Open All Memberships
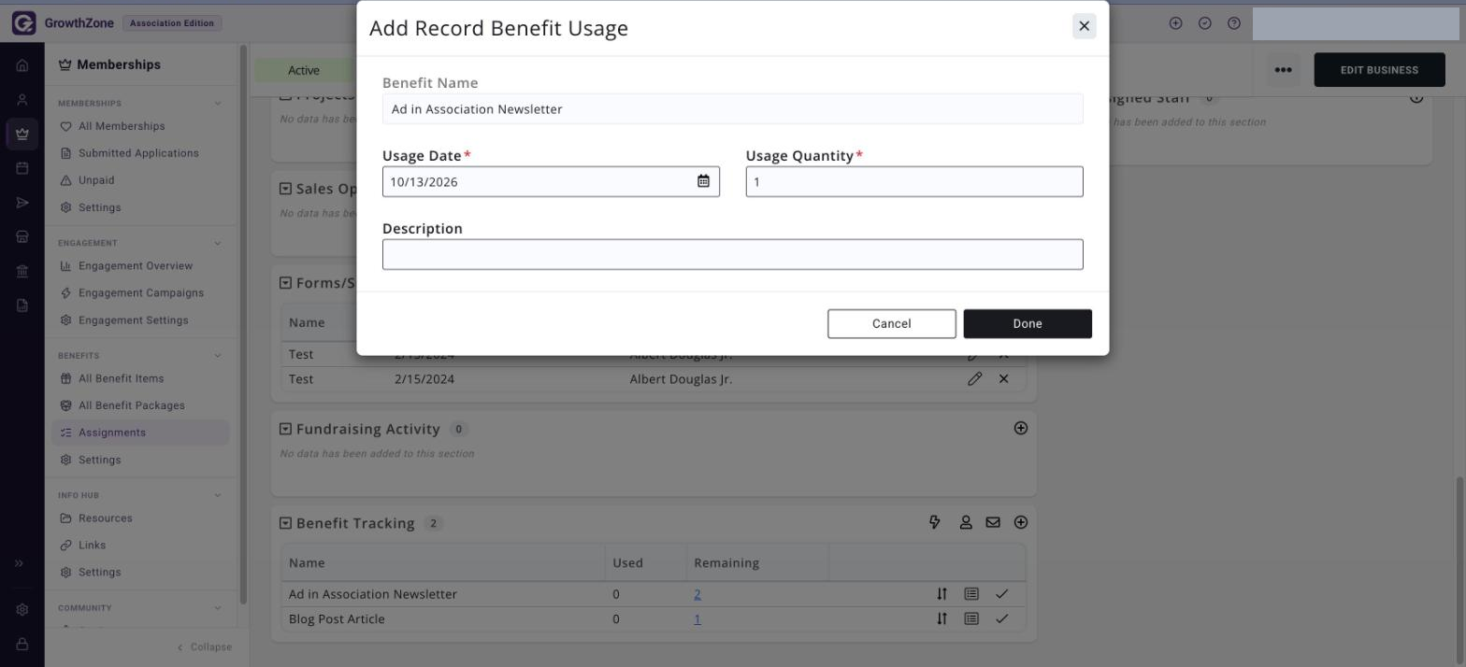The height and width of the screenshot is (667, 1466). [x=122, y=126]
